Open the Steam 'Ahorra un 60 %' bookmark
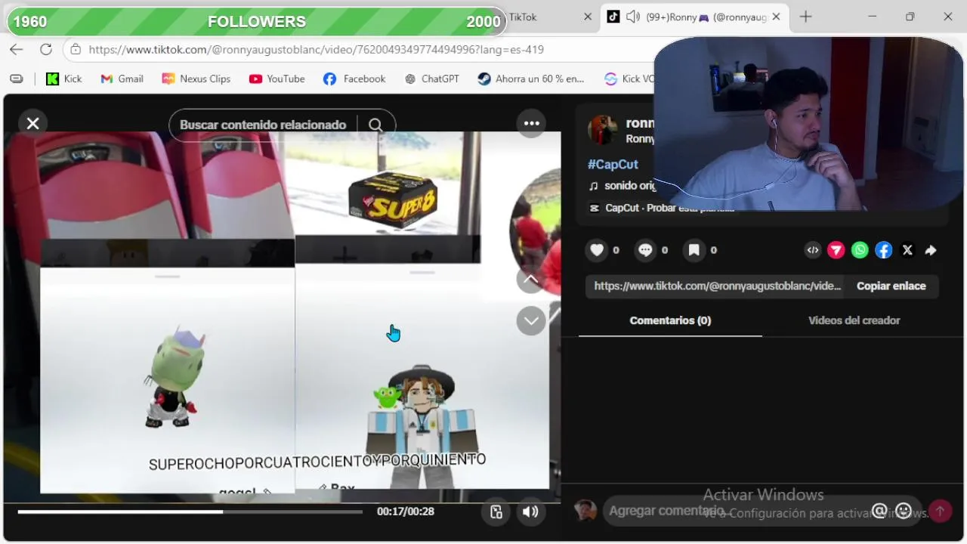 pos(531,79)
